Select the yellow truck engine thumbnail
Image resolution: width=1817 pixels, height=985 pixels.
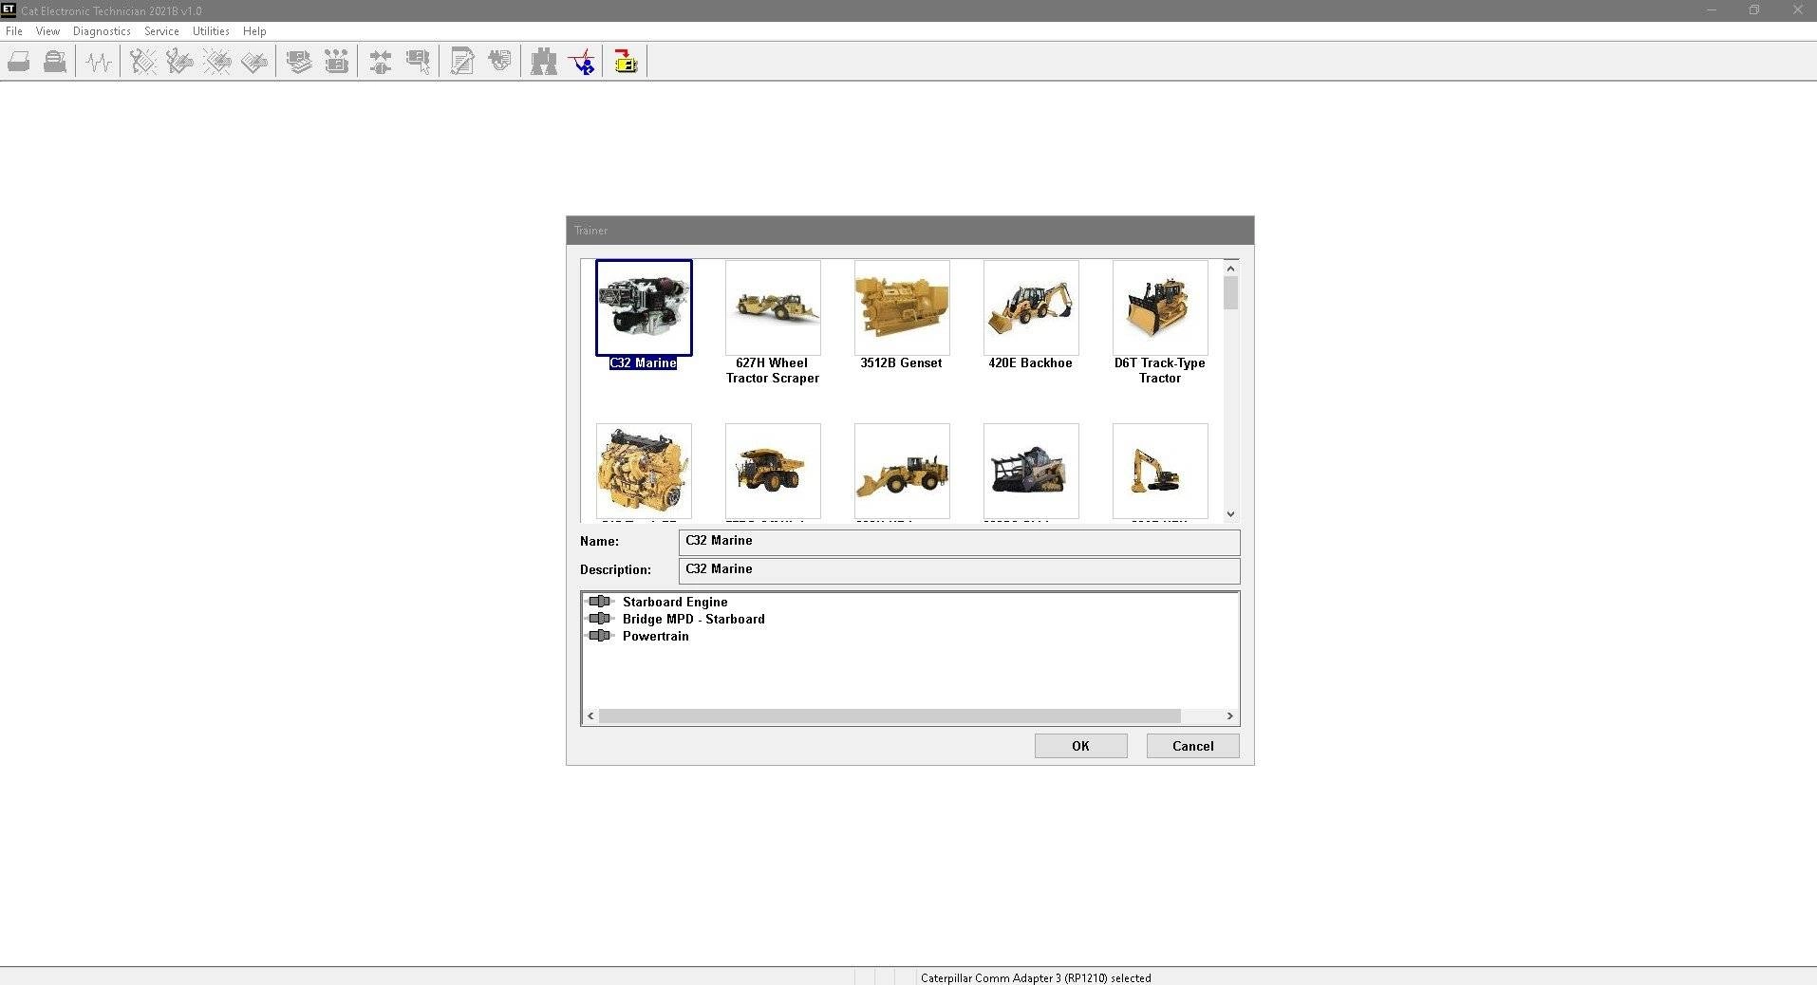point(644,471)
